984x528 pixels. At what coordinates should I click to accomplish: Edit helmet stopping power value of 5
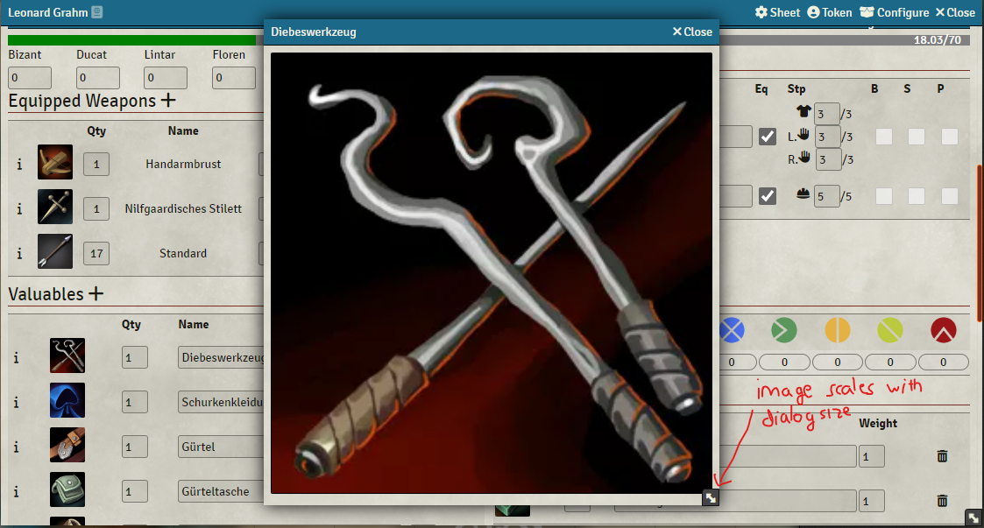(827, 196)
